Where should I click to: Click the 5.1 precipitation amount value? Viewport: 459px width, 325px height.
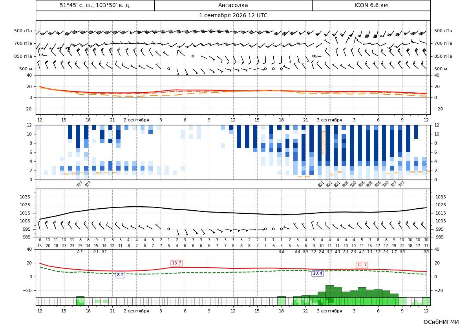[329, 252]
